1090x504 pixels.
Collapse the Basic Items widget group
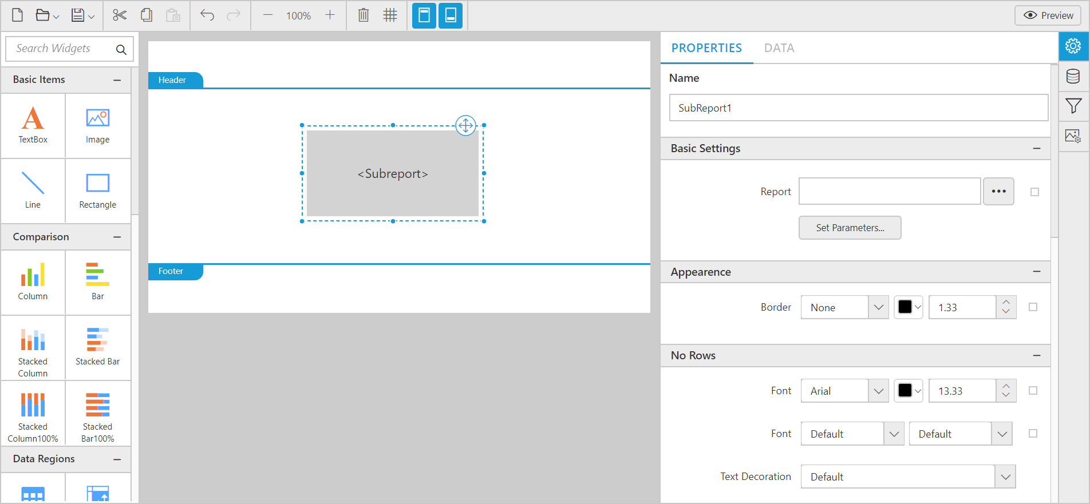point(117,80)
